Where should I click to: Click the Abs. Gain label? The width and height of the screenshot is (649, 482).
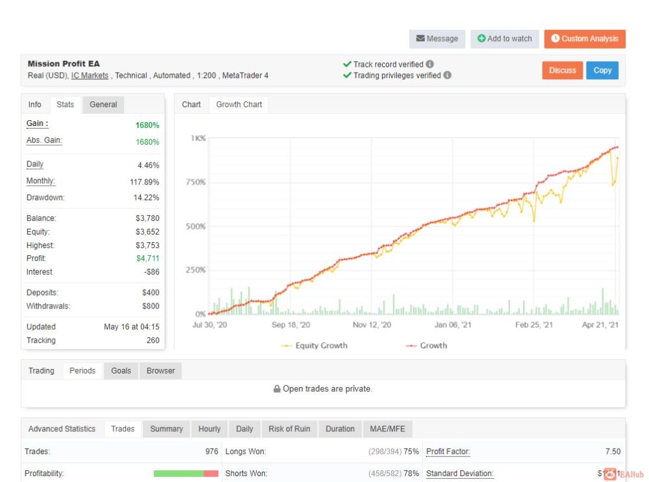click(44, 140)
